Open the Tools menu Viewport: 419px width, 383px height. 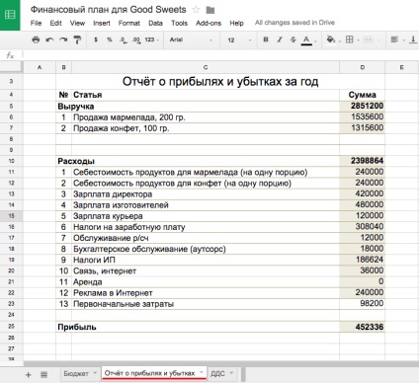tap(179, 23)
